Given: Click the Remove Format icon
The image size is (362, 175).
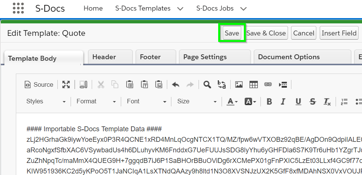Looking at the screenshot, I should coord(327,101).
